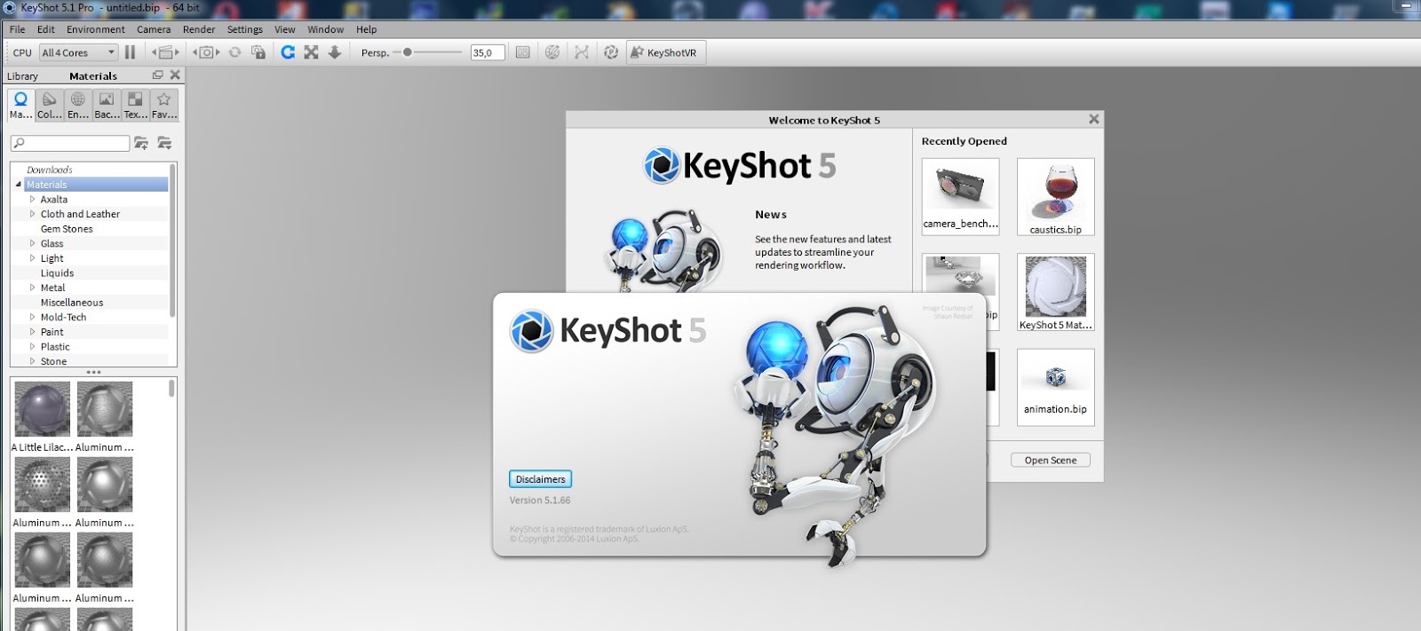Screen dimensions: 1421x631
Task: Click the 35,0 focal length field
Action: [488, 52]
